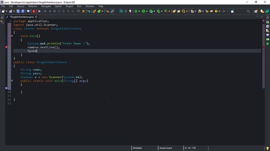
Task: Click the red Y toolbar icon
Action: pos(34,11)
